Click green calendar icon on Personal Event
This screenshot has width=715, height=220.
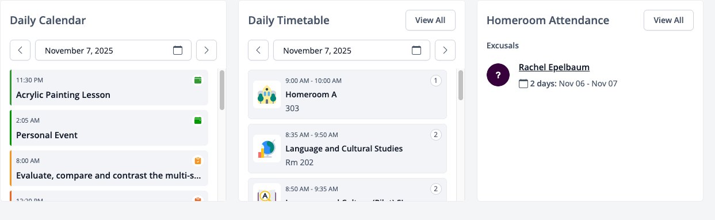click(x=198, y=120)
